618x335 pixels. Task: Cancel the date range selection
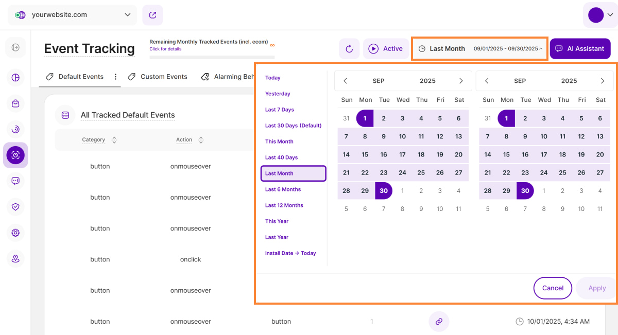553,288
